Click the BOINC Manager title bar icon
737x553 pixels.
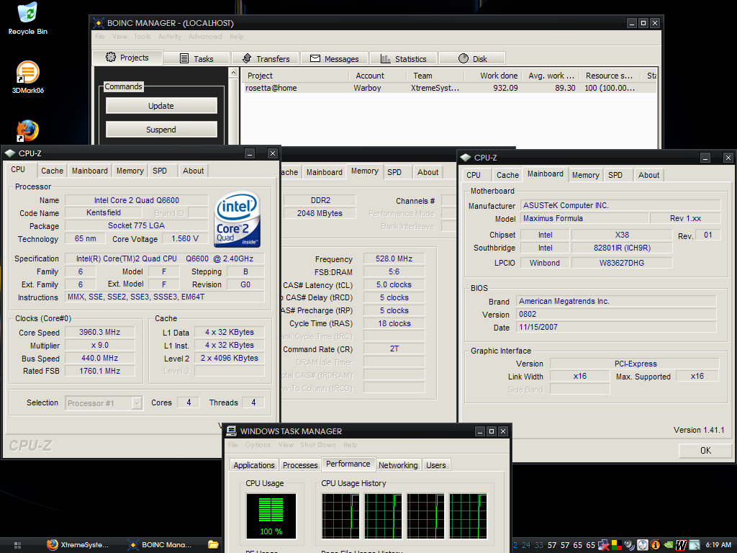[98, 23]
